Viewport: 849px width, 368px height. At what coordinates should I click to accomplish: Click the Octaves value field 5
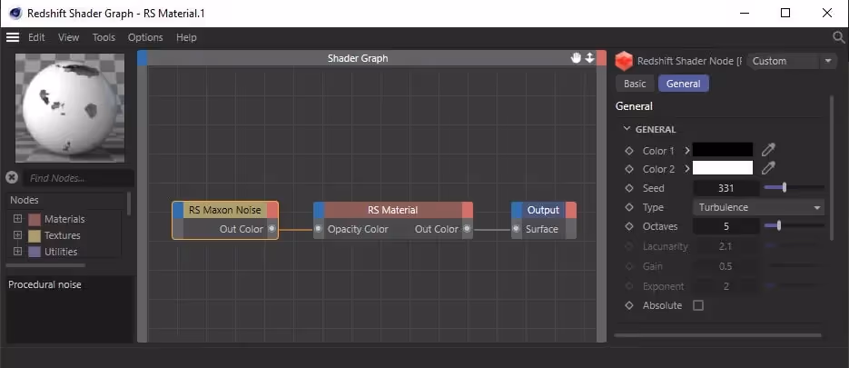coord(726,226)
